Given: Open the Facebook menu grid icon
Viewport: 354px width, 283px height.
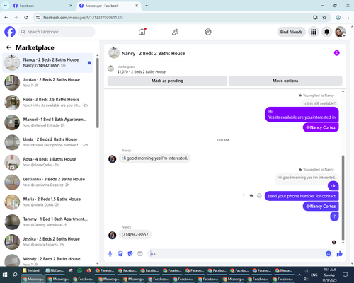Looking at the screenshot, I should point(314,32).
